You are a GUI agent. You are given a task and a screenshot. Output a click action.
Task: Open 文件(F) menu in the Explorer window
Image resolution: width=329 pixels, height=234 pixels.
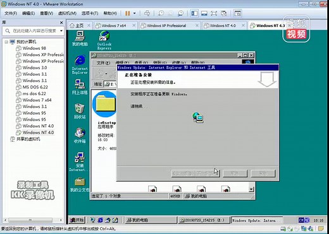pyautogui.click(x=103, y=62)
